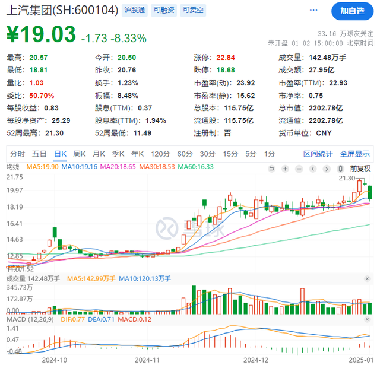Click the 52周最高 value 21.30
Image resolution: width=380 pixels, height=365 pixels.
(54, 133)
